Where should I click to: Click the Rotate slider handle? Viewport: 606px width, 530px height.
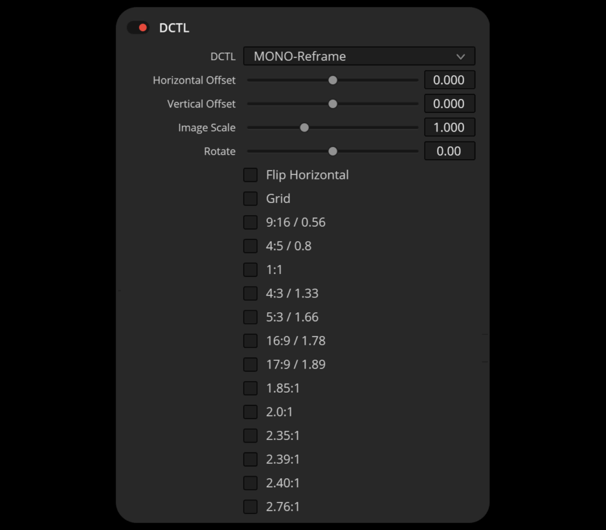(333, 151)
